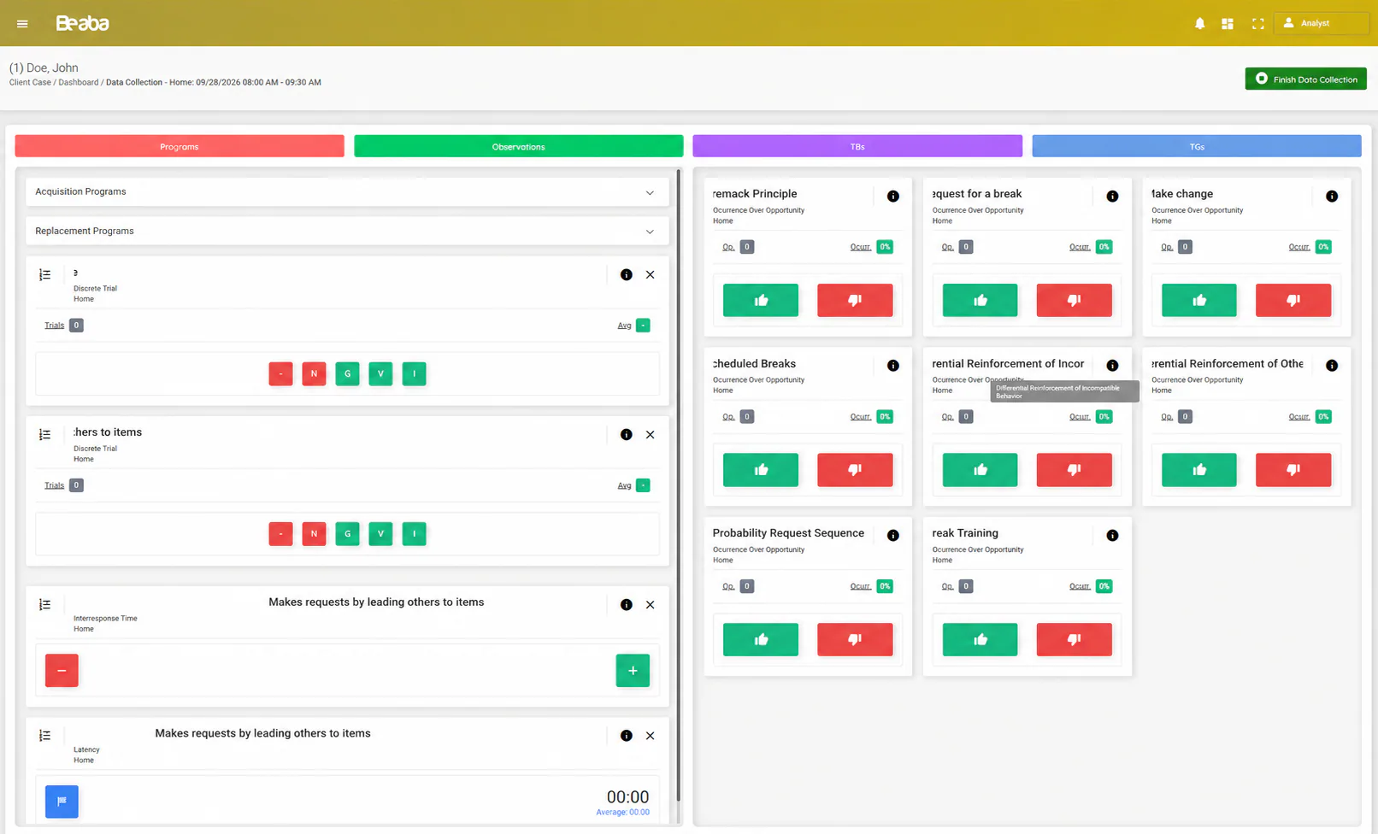Screen dimensions: 1378x834
Task: Click Finish Data Collection button
Action: pos(1305,79)
